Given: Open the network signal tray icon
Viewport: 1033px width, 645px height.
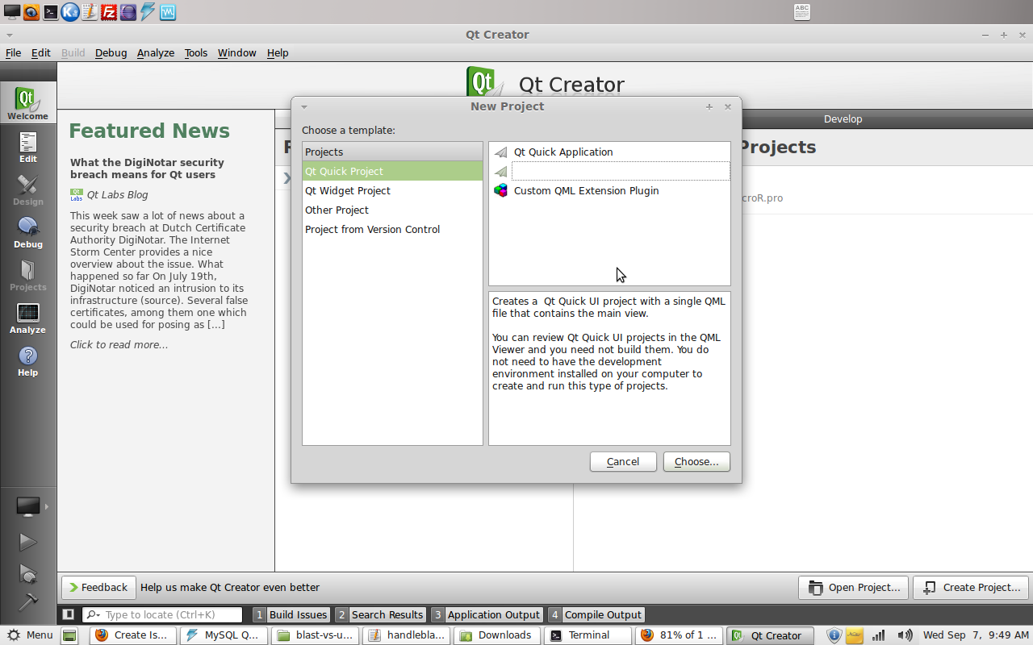Looking at the screenshot, I should point(879,635).
